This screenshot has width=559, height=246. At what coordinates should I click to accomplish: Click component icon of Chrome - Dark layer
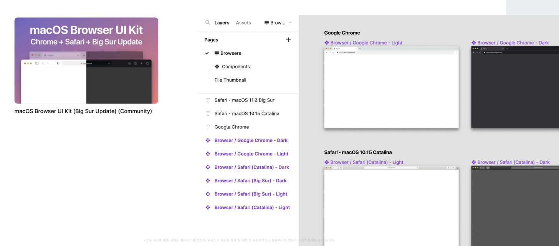[x=208, y=140]
